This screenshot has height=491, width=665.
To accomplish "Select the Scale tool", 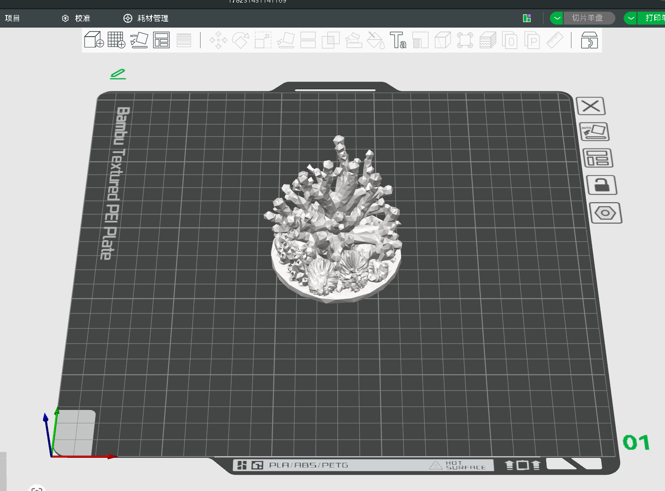I will [x=263, y=40].
